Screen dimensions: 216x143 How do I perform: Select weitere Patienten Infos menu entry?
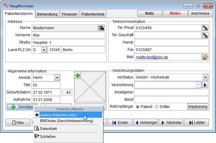click(58, 115)
